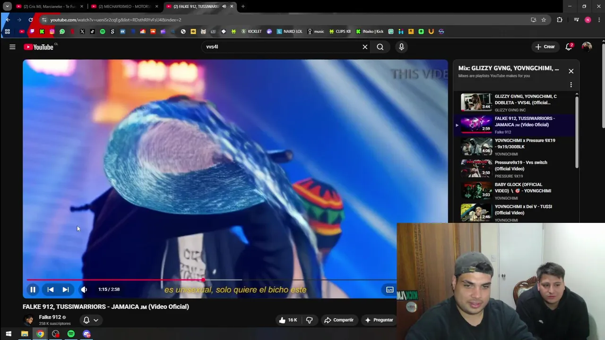
Task: Go back to the previous video
Action: tap(51, 289)
